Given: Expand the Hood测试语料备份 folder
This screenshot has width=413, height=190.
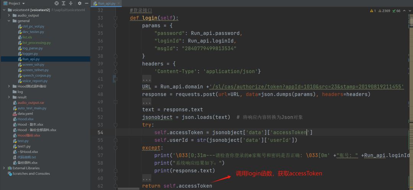Looking at the screenshot, I should 9,86.
